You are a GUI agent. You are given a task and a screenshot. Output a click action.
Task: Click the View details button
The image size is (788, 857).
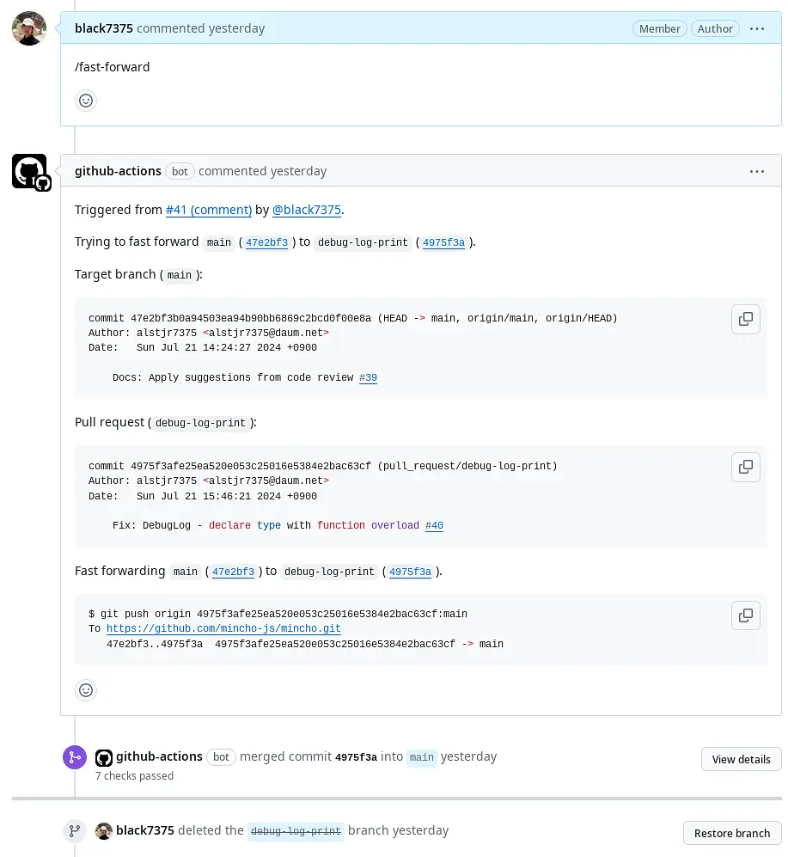coord(741,759)
